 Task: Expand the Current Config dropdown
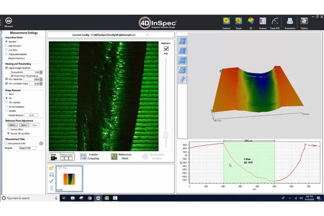click(x=147, y=34)
